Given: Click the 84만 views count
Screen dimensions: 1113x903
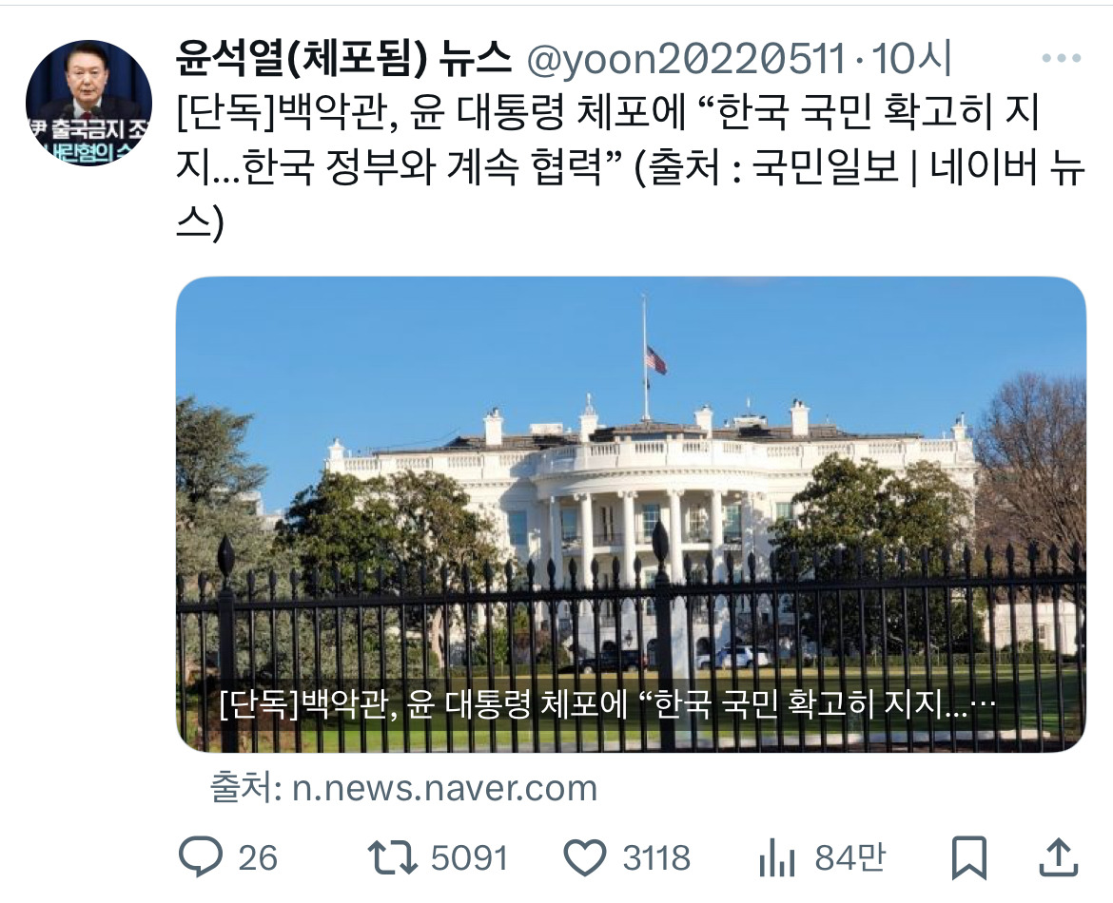Looking at the screenshot, I should 850,857.
